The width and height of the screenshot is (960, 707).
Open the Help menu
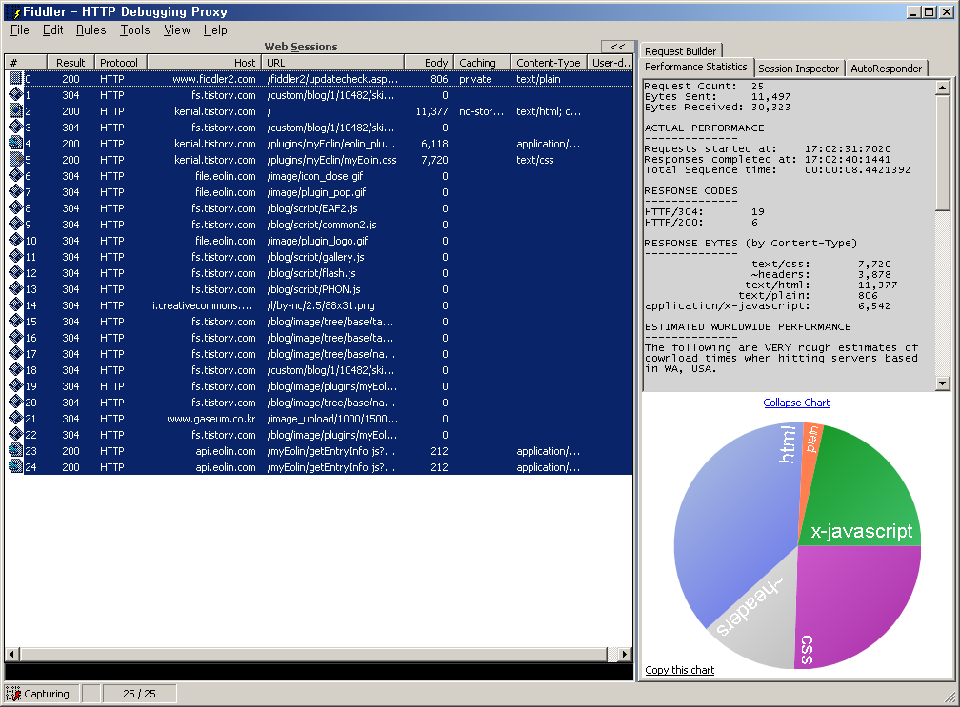(215, 29)
